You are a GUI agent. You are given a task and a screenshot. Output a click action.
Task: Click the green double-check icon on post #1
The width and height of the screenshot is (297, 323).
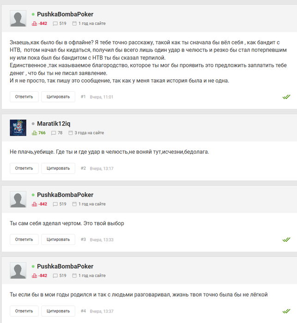[286, 97]
